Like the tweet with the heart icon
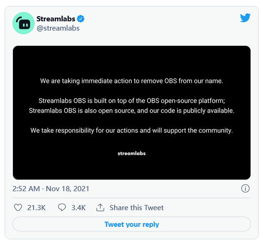Viewport: 263px width, 243px height. [18, 207]
